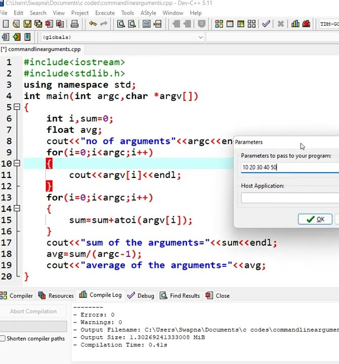The height and width of the screenshot is (364, 339).
Task: Click the Save All toolbar icon
Action: pyautogui.click(x=38, y=24)
